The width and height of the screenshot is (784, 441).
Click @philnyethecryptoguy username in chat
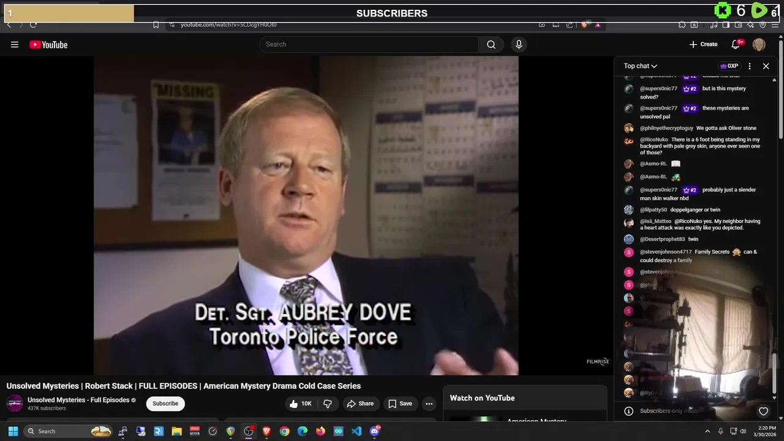click(x=666, y=128)
